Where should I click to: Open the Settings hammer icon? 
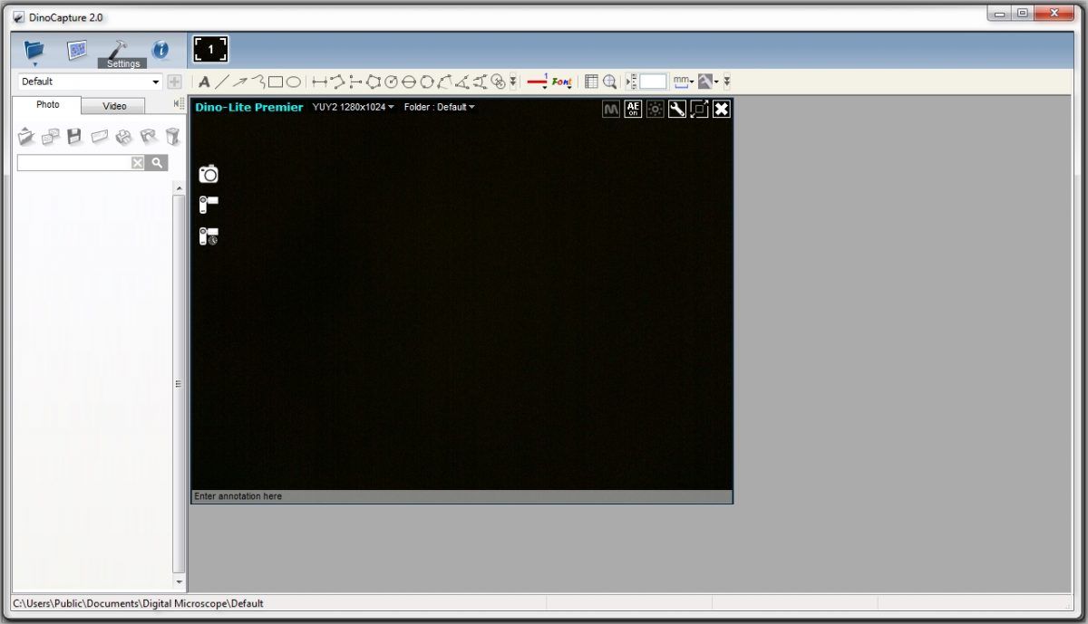119,52
